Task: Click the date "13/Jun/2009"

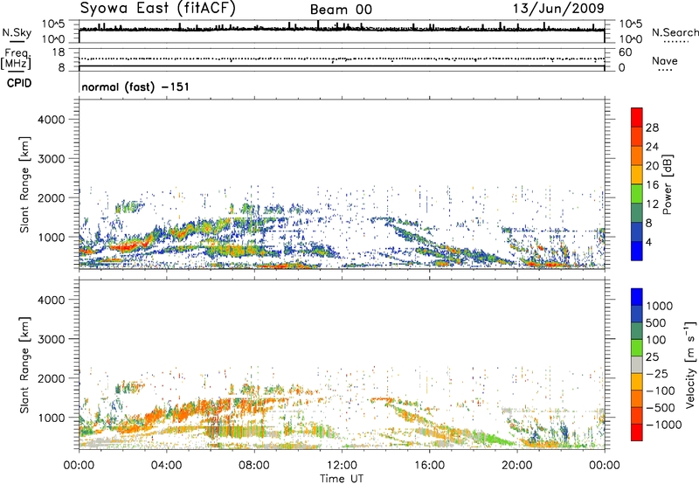Action: (x=558, y=8)
